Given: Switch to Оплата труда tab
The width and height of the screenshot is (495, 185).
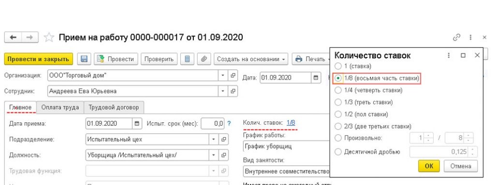Looking at the screenshot, I should coord(60,107).
